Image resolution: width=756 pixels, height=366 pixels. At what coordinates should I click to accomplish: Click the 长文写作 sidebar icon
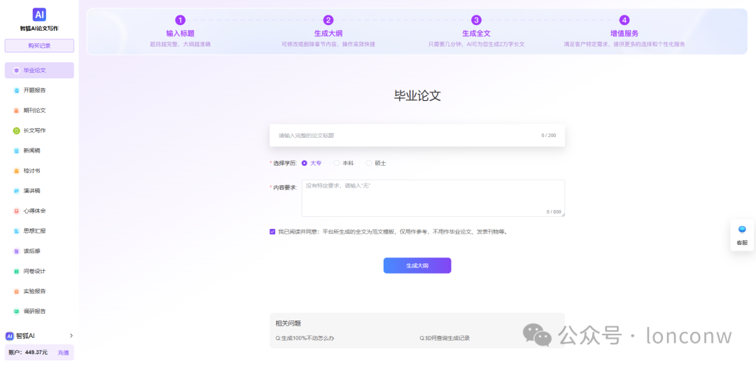coord(16,131)
